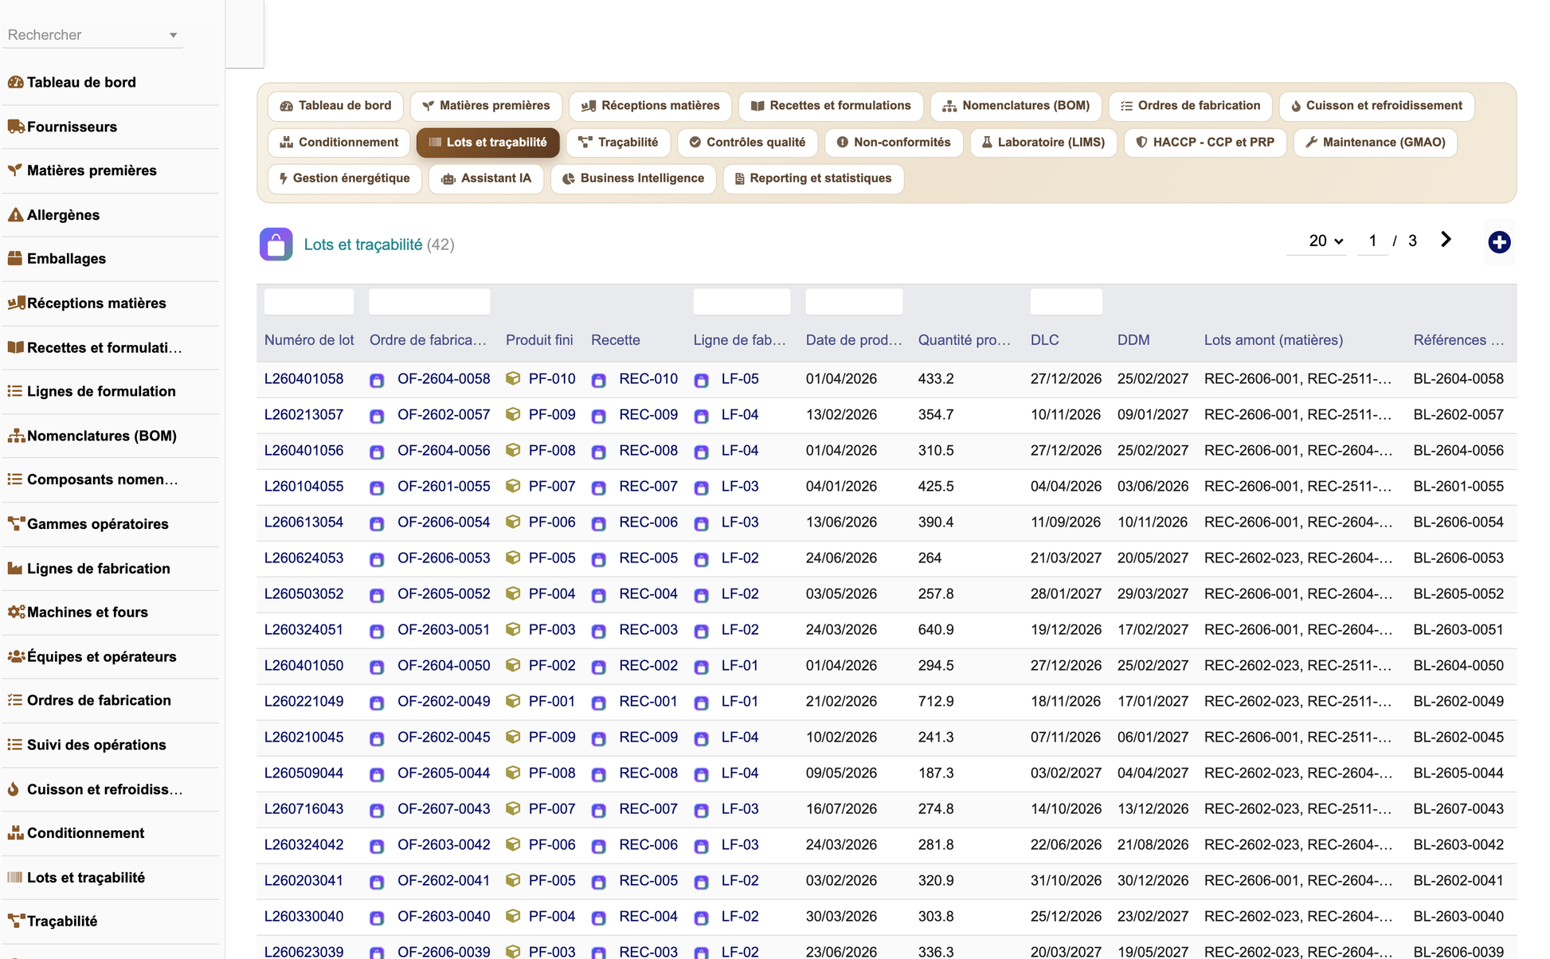Open Recettes et formulations sidebar icon

click(15, 347)
